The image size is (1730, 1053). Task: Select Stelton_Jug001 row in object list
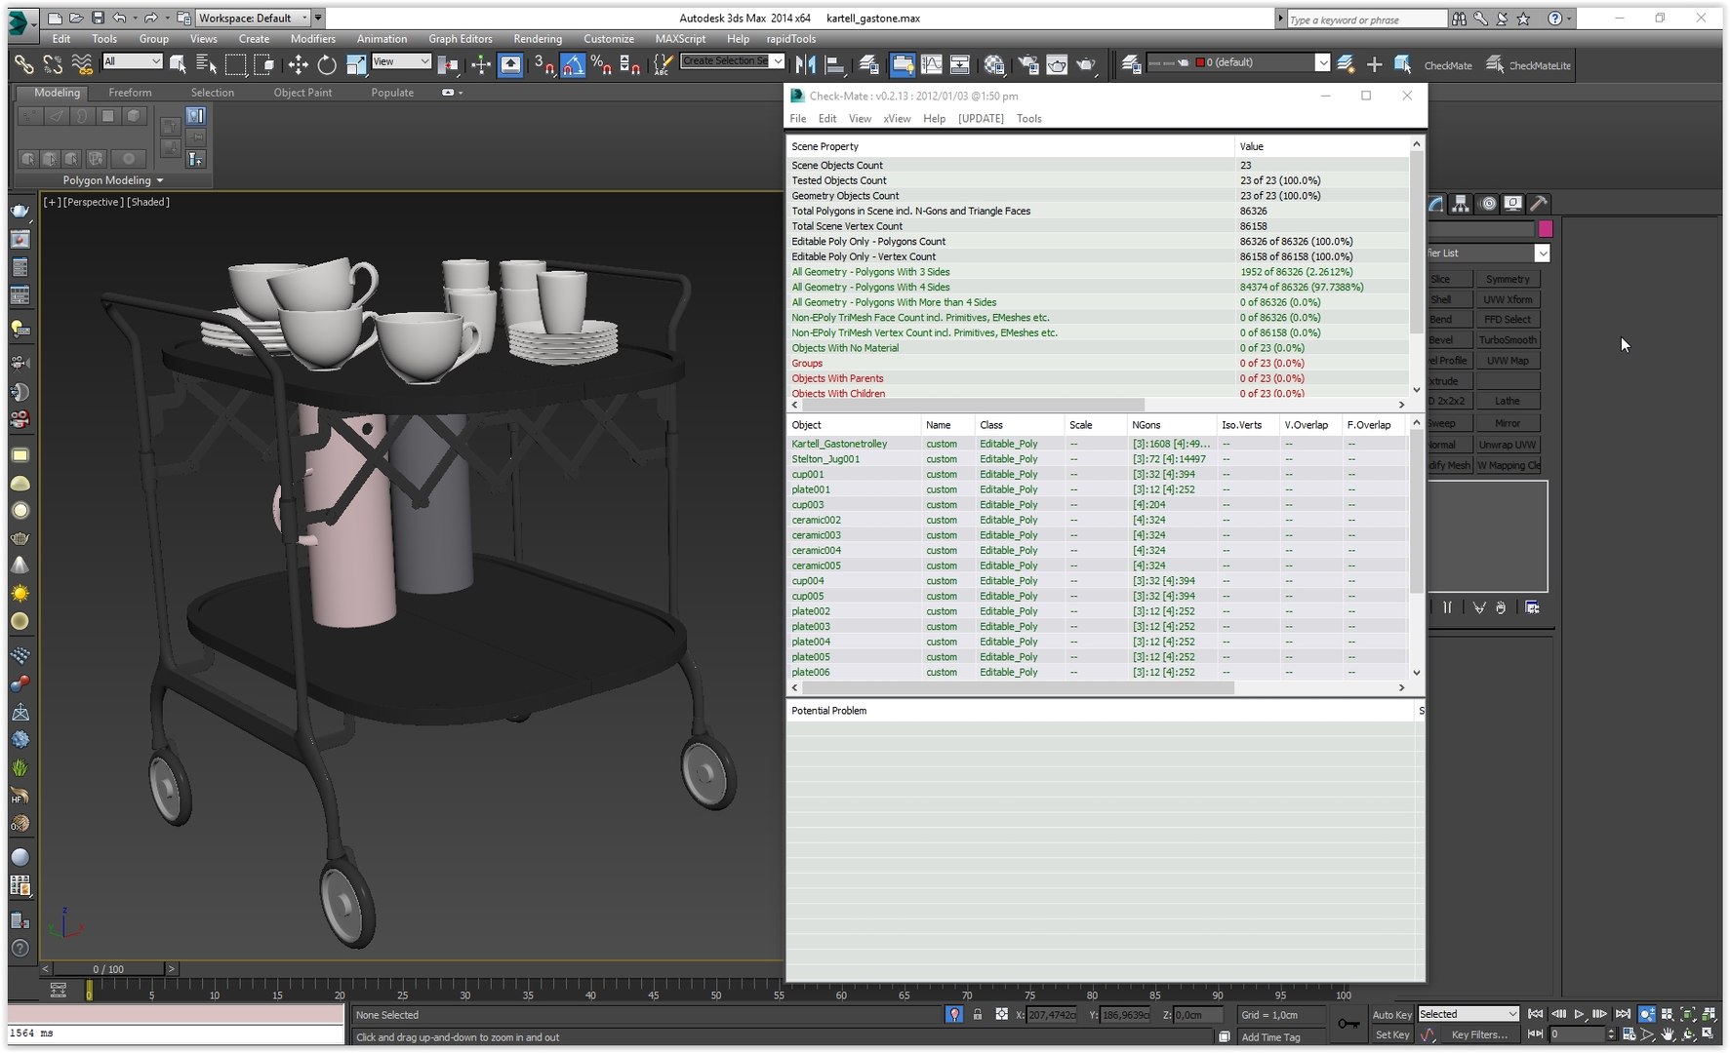(x=1098, y=459)
